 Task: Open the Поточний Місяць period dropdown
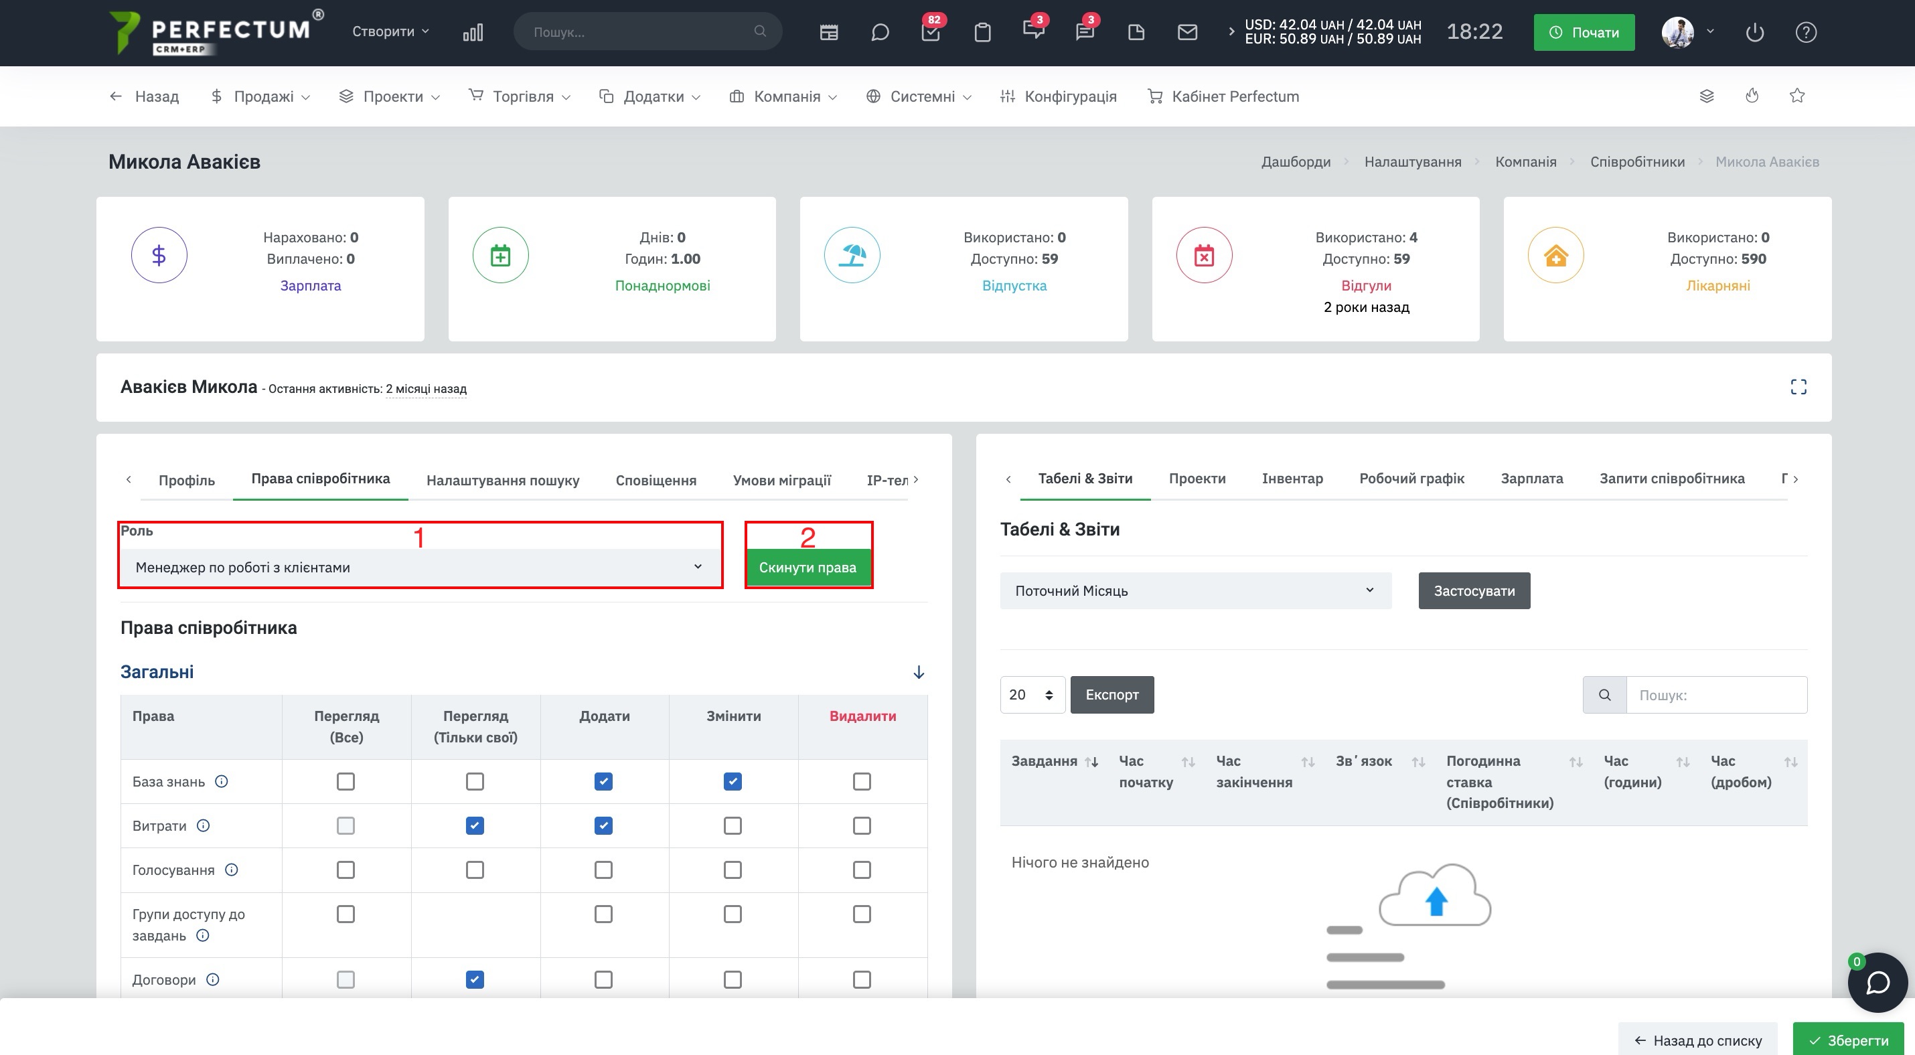point(1195,590)
